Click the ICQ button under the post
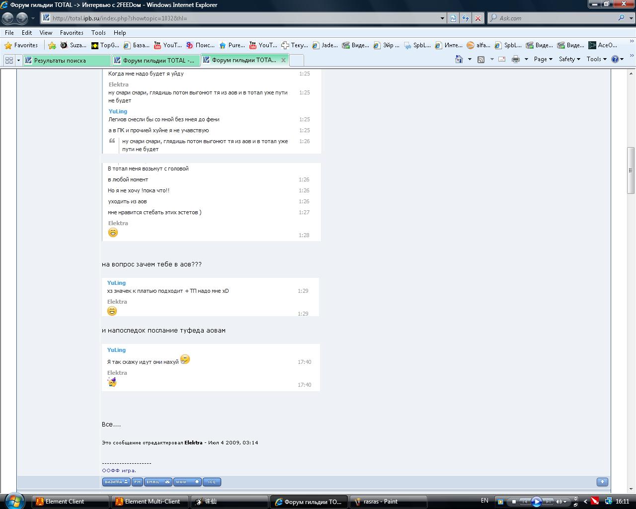The height and width of the screenshot is (509, 636). click(x=212, y=482)
